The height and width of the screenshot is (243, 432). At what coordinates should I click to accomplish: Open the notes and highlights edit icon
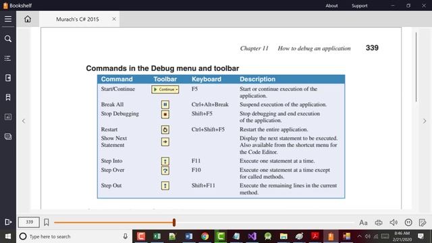(x=423, y=222)
